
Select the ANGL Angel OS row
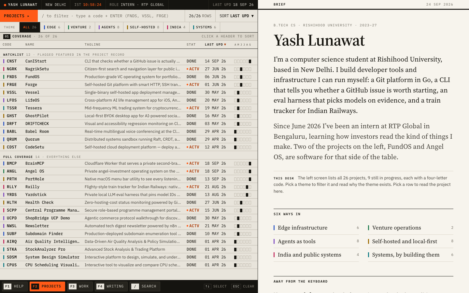[129, 171]
